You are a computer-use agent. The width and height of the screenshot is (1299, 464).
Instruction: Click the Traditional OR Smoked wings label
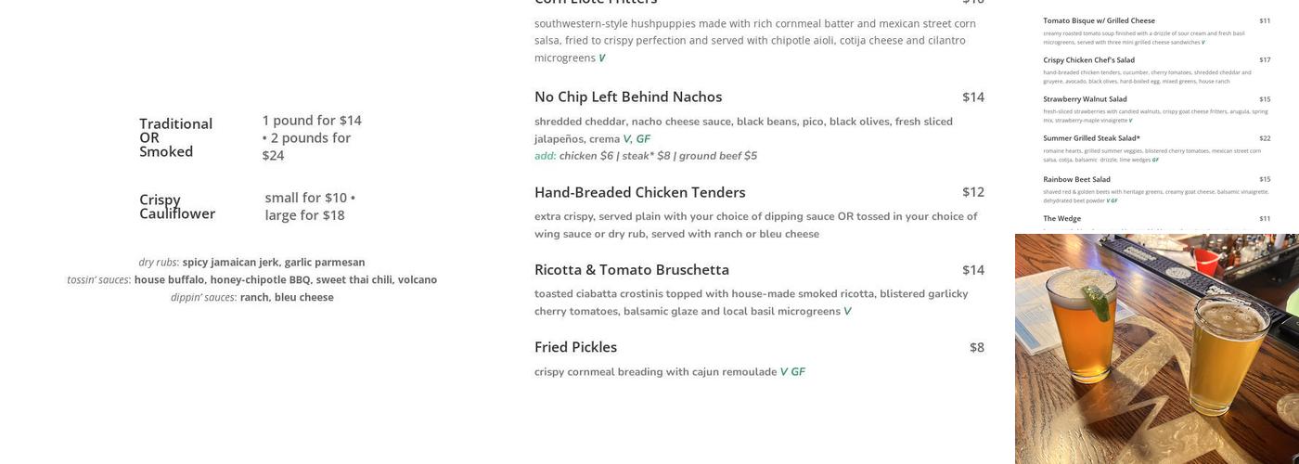[176, 137]
